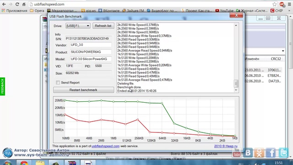Click the taskbar clock showing 15:51

[278, 163]
